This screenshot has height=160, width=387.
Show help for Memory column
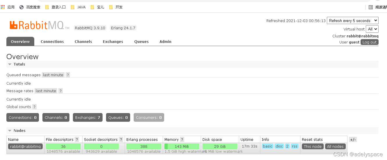[x=182, y=139]
